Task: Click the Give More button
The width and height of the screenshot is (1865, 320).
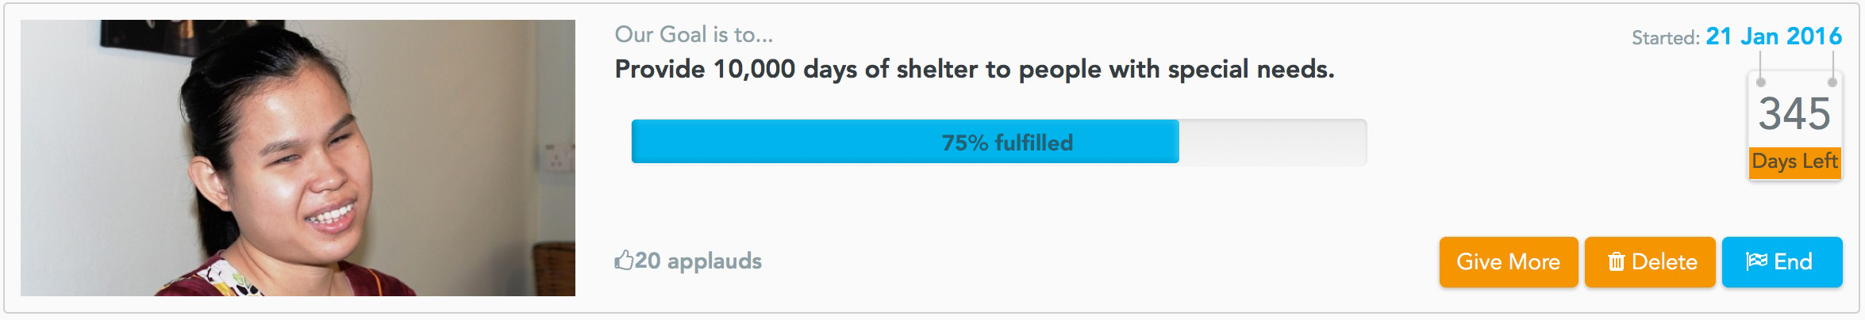Action: click(x=1508, y=261)
